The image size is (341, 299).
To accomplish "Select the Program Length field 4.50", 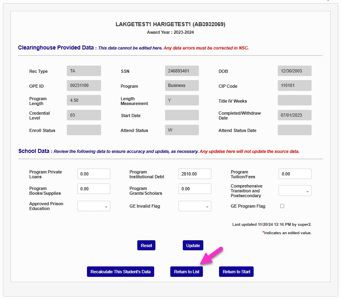I will [84, 100].
